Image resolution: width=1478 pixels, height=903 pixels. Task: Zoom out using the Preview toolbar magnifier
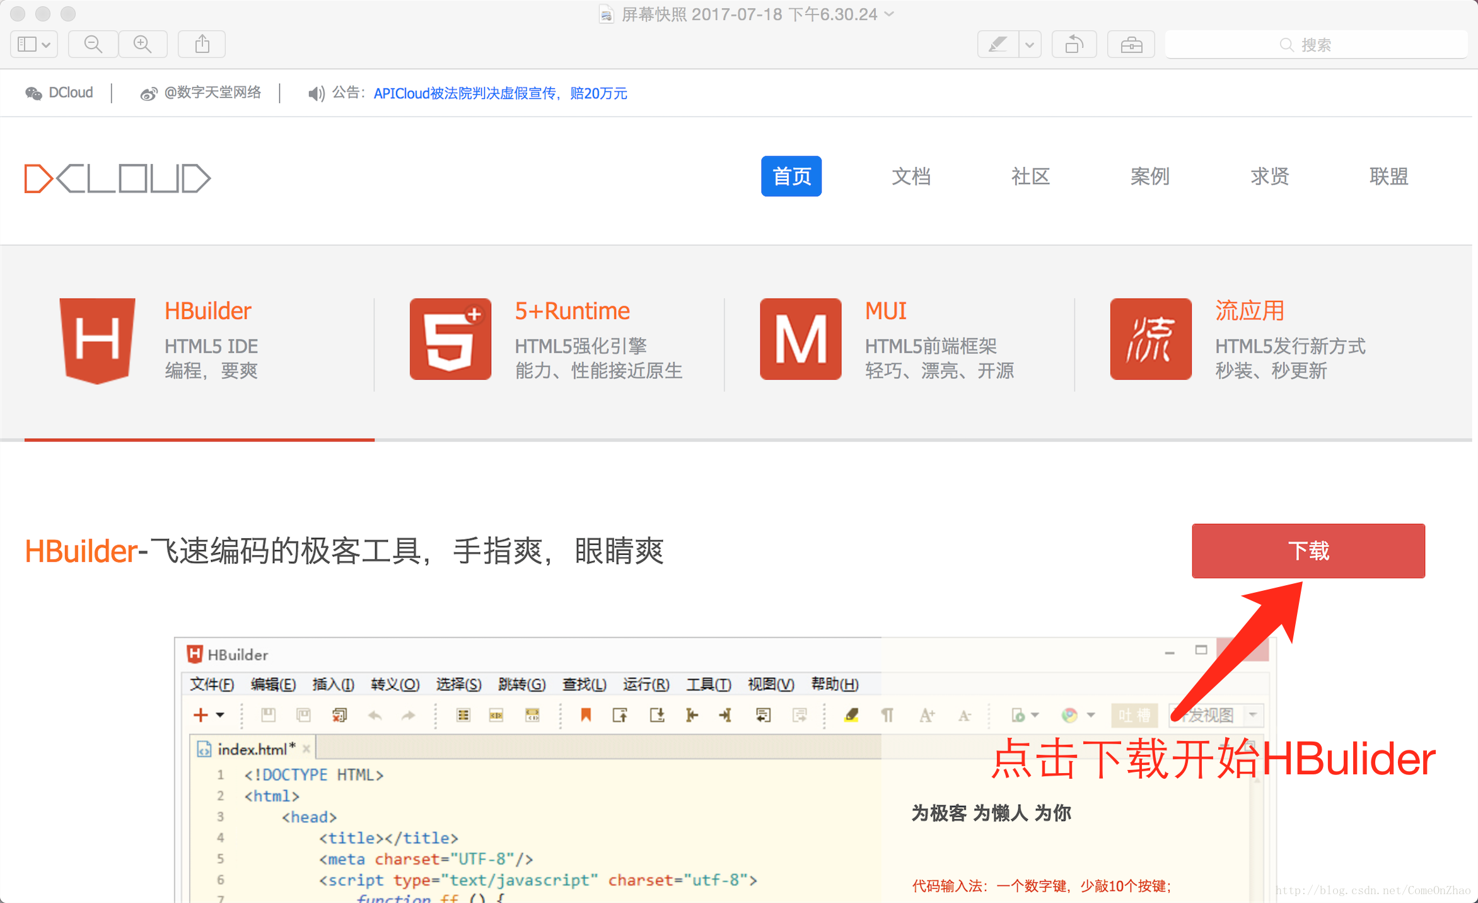point(93,44)
